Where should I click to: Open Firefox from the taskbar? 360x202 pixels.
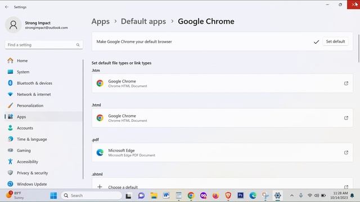[215, 196]
